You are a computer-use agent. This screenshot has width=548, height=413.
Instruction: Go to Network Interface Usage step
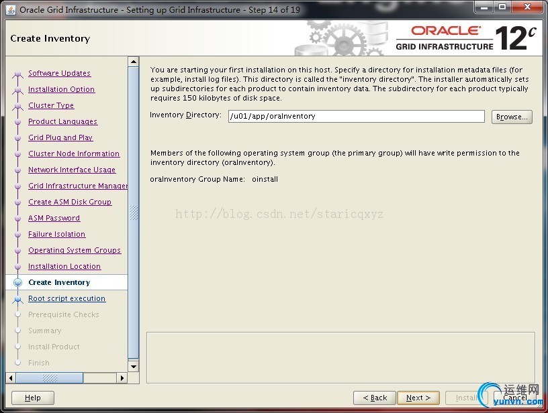(x=72, y=170)
